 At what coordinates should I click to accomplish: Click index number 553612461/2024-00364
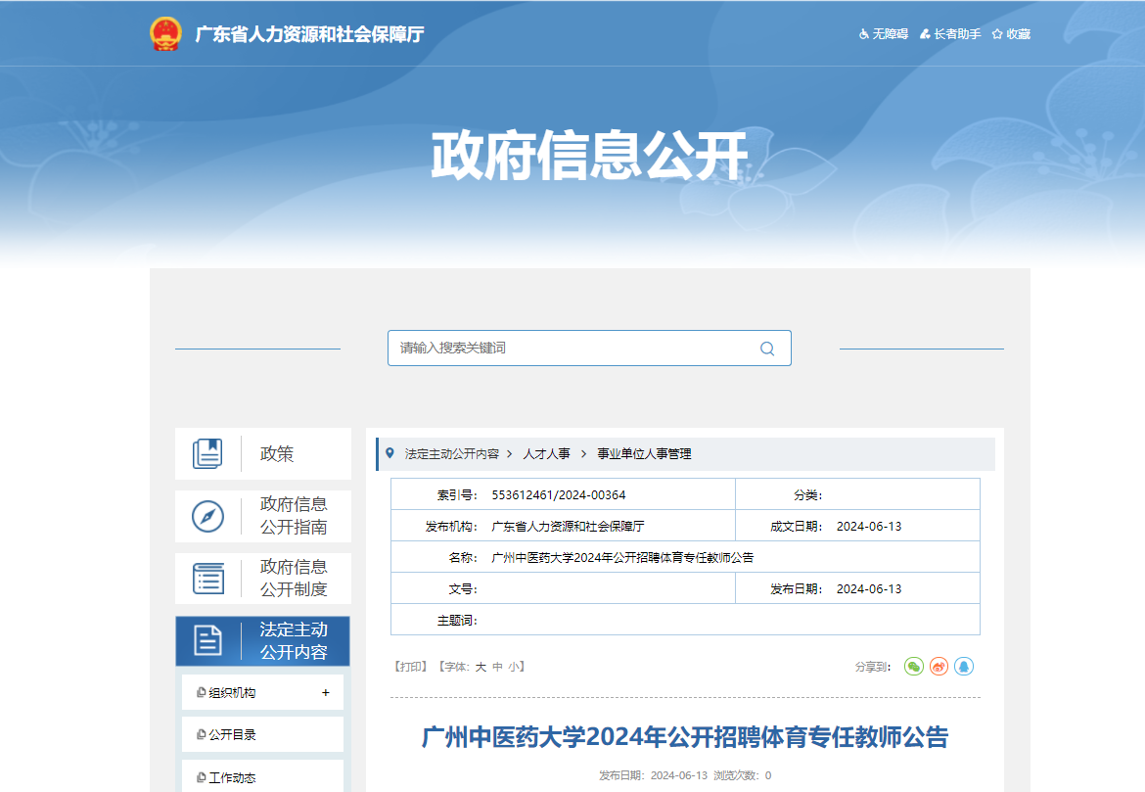[x=559, y=495]
